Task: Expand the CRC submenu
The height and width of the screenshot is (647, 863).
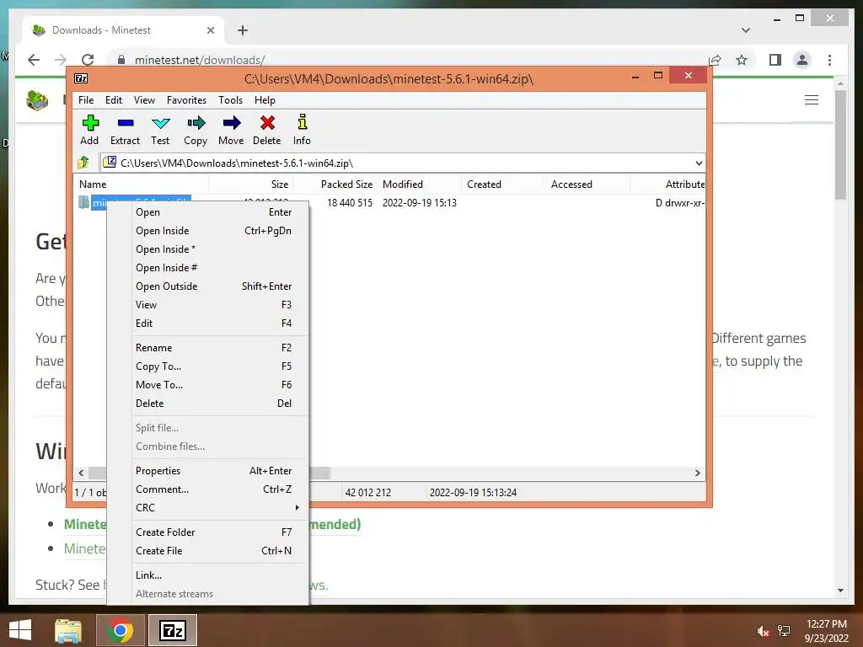Action: [219, 508]
